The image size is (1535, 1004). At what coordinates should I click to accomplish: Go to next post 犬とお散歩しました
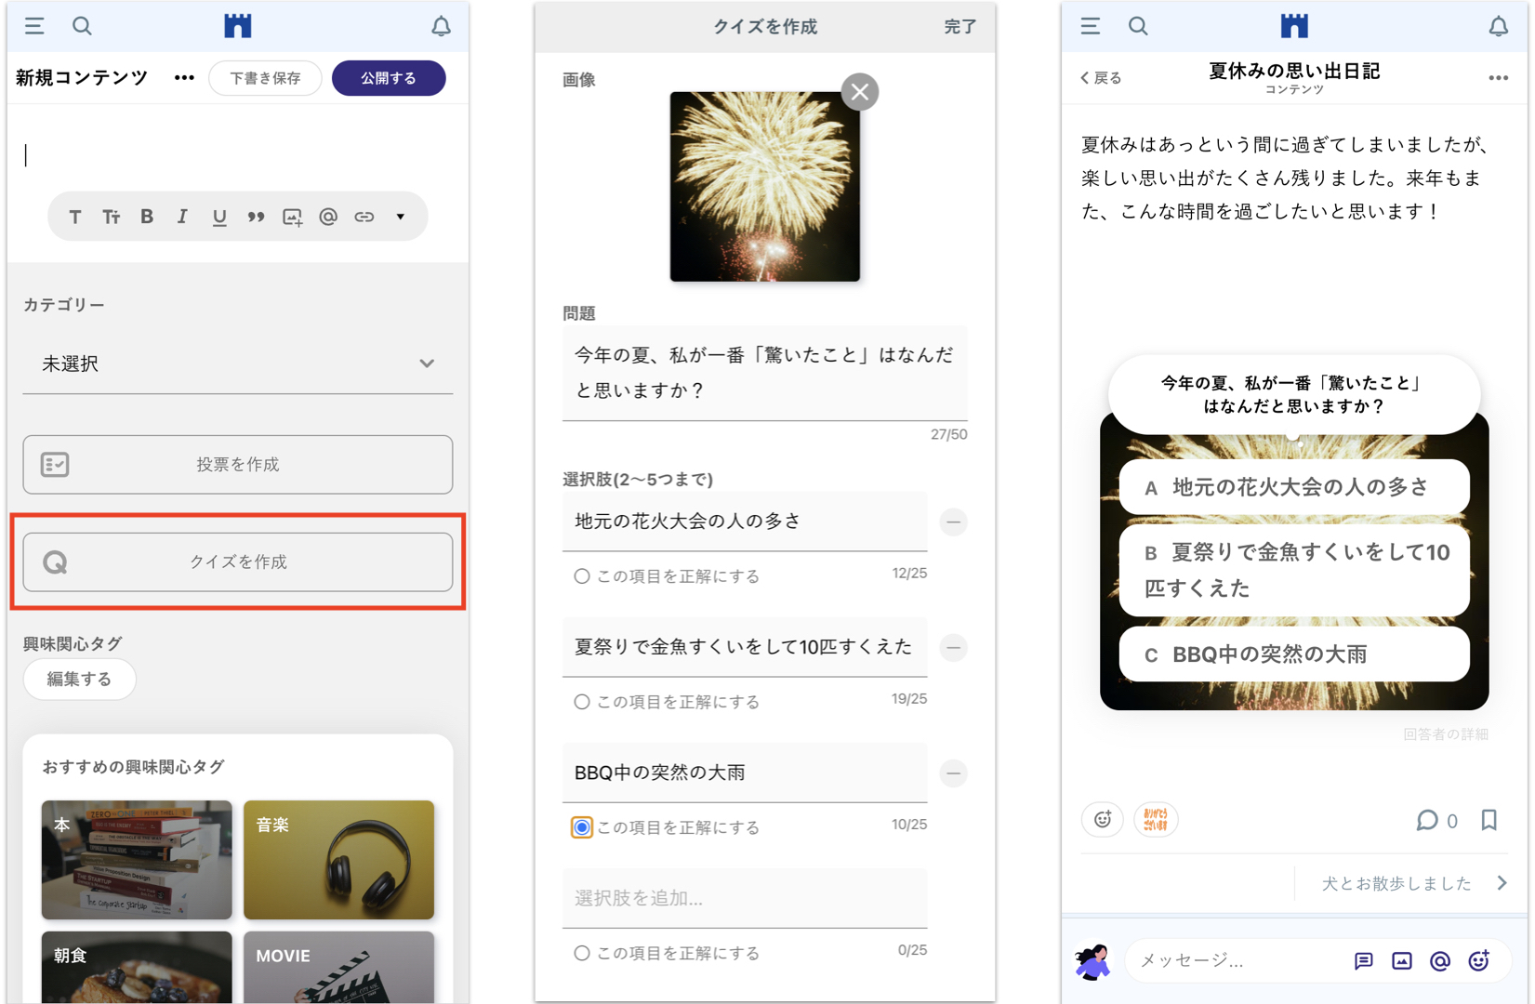coord(1412,883)
